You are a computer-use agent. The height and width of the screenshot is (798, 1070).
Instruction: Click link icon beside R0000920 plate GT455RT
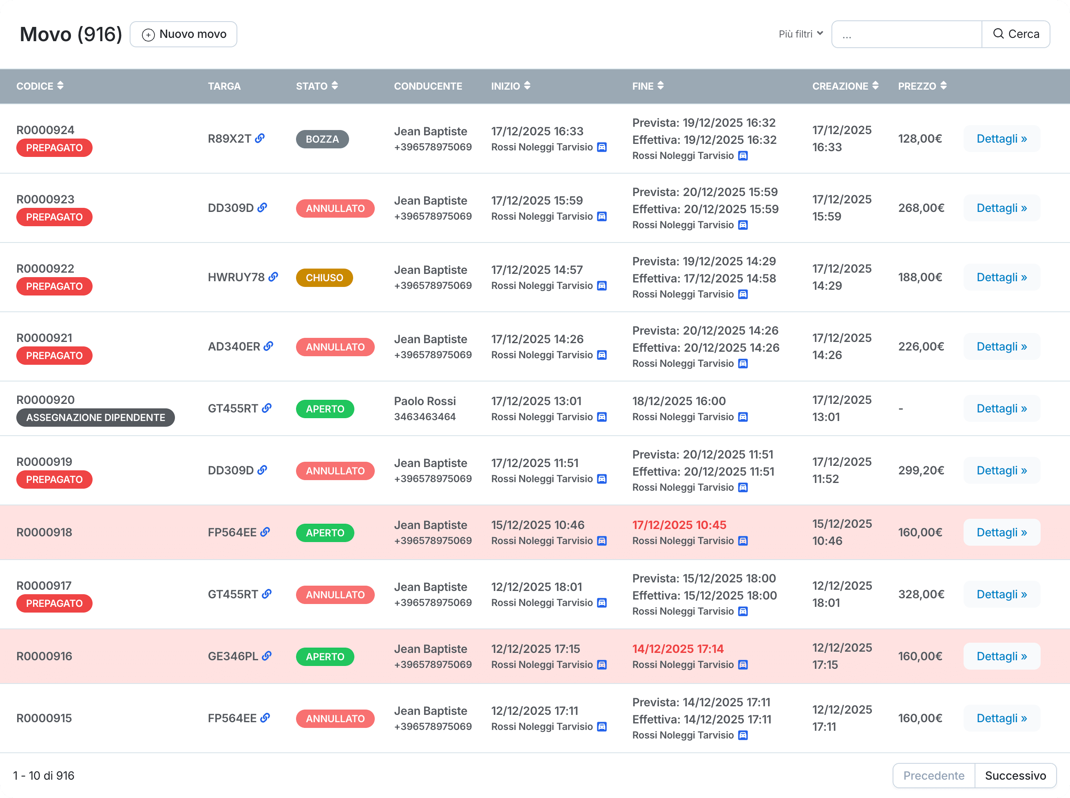click(267, 408)
